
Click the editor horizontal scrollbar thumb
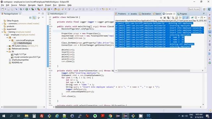118,107
